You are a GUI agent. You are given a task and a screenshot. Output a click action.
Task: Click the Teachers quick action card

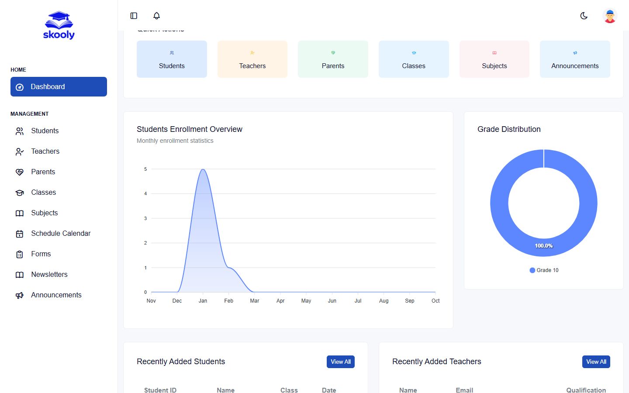tap(252, 59)
